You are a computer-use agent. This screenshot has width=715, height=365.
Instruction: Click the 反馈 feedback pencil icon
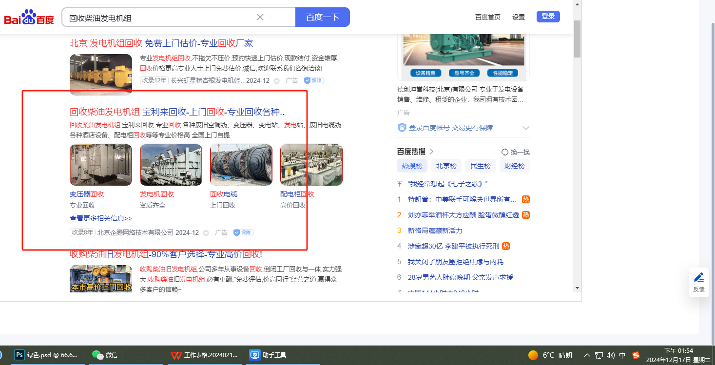[699, 278]
